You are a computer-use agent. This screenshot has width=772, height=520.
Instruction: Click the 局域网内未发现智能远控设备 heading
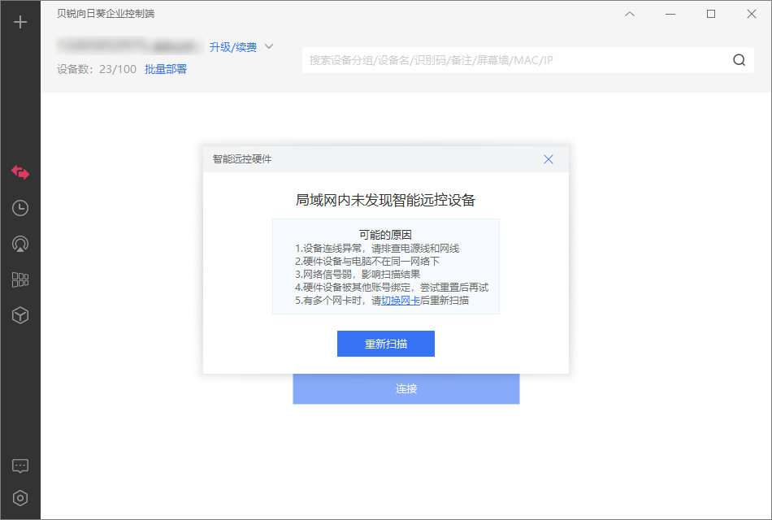[385, 200]
